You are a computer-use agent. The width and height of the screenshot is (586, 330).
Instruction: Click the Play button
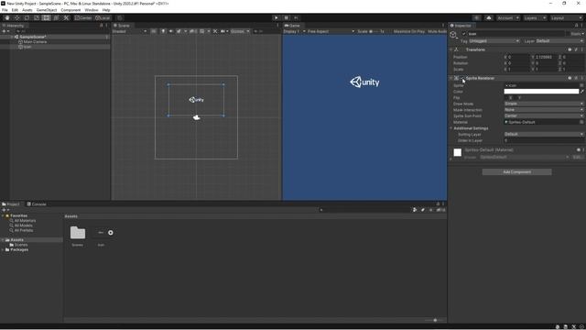tap(277, 18)
